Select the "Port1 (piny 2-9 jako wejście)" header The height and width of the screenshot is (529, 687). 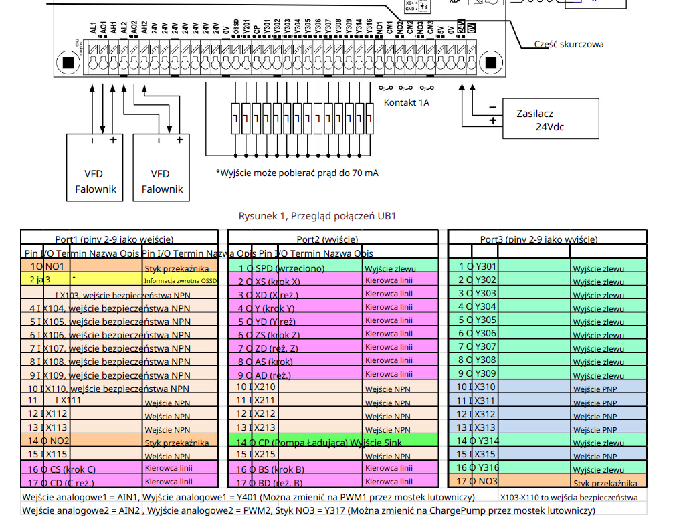pos(114,239)
